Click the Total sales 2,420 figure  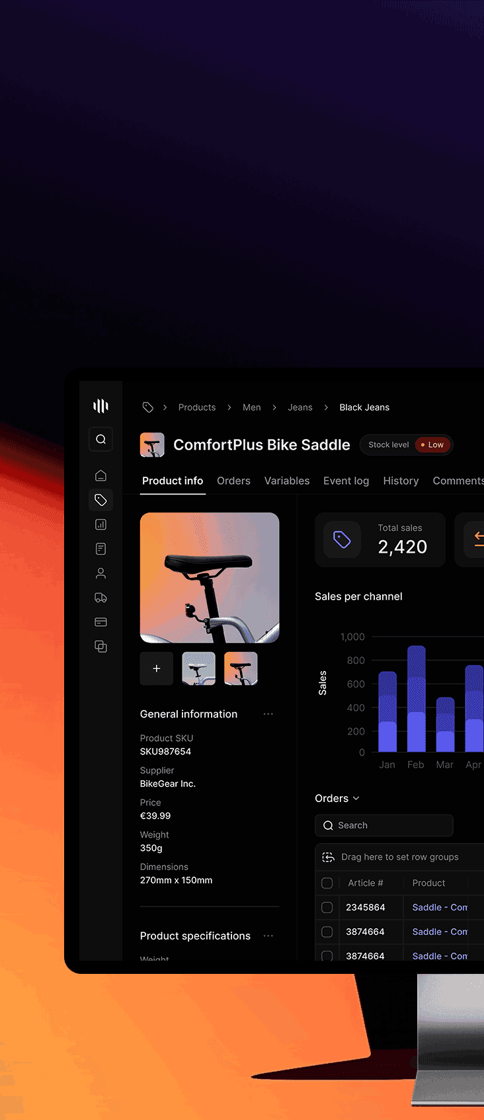[x=403, y=547]
